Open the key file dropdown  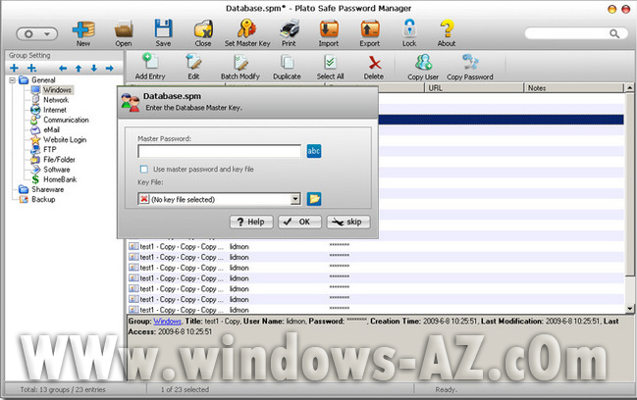tap(295, 199)
